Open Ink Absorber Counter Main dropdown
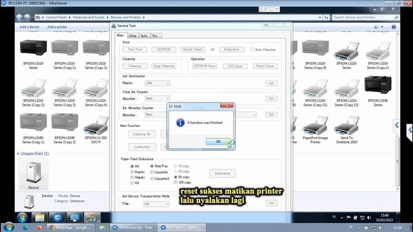 (156, 115)
